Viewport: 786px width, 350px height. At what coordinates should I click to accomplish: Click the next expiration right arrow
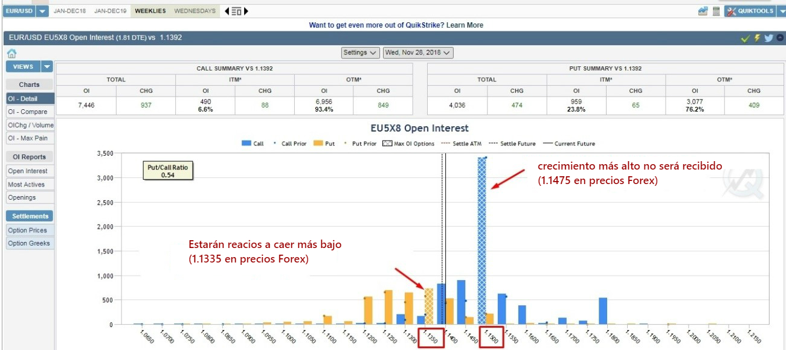[246, 11]
